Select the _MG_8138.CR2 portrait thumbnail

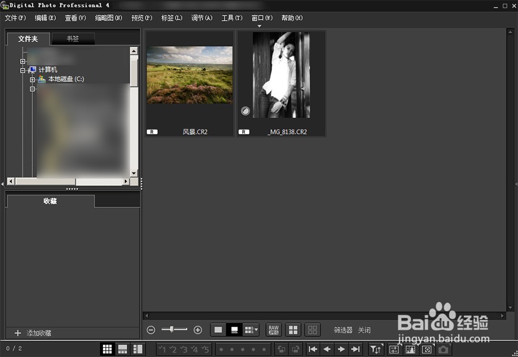click(x=281, y=83)
